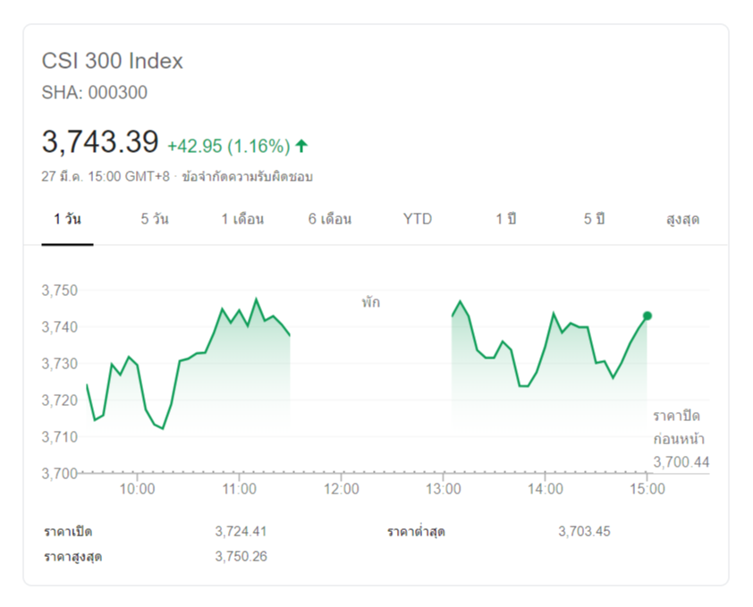Select the 1 วัน tab
This screenshot has height=607, width=753.
pos(67,219)
